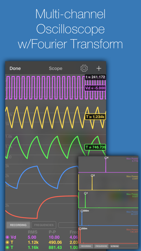This screenshot has width=141, height=251.
Task: Toggle the yellow T channel indicator
Action: [x=7, y=242]
